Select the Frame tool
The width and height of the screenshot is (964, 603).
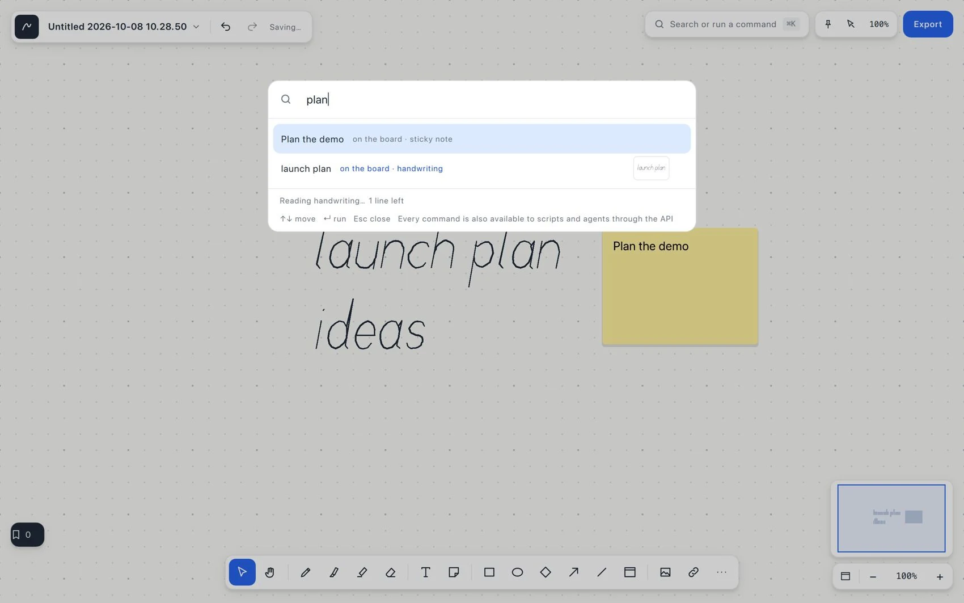[x=630, y=572]
